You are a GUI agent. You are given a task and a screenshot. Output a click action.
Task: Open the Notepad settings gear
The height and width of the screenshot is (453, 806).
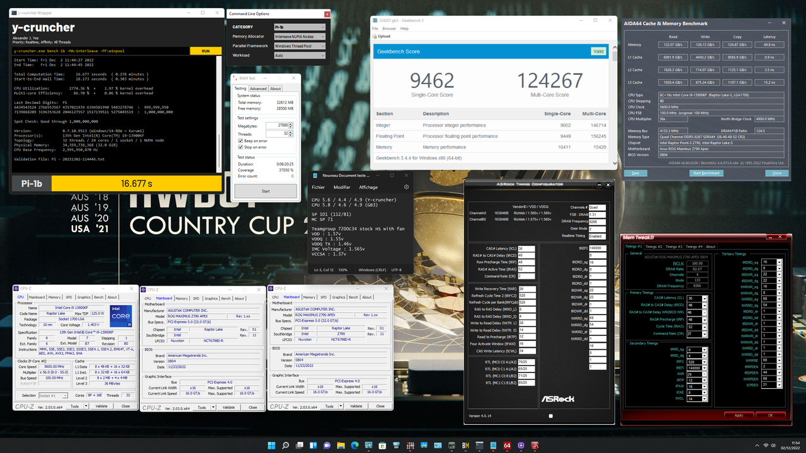(406, 187)
